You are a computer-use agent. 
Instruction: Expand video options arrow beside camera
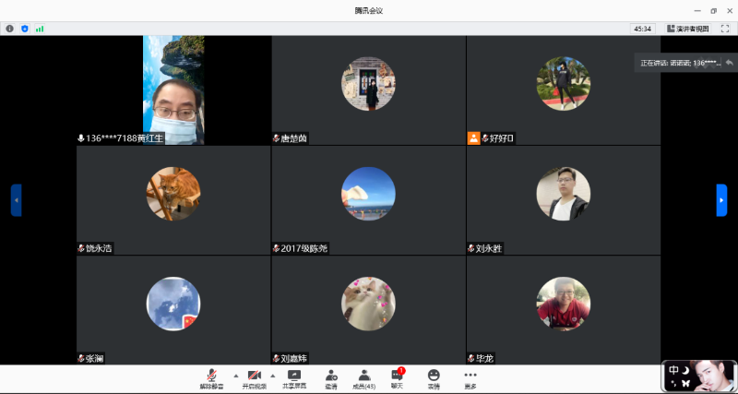point(272,376)
